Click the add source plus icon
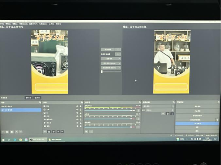 (x=45, y=131)
